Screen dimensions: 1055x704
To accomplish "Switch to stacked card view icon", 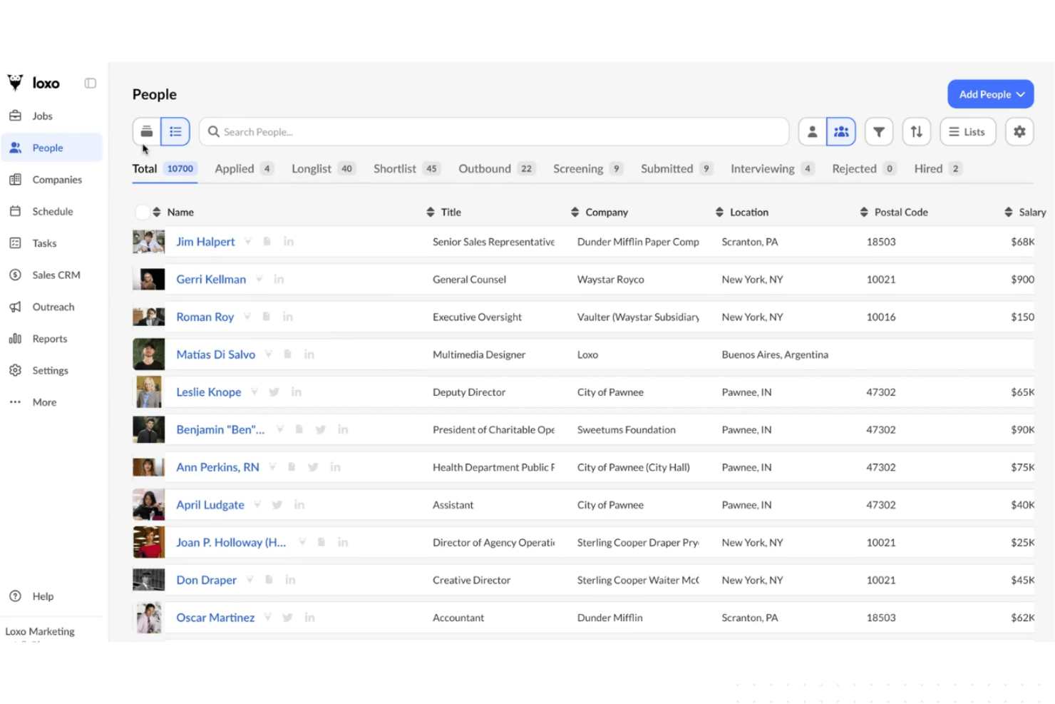I will click(x=147, y=132).
